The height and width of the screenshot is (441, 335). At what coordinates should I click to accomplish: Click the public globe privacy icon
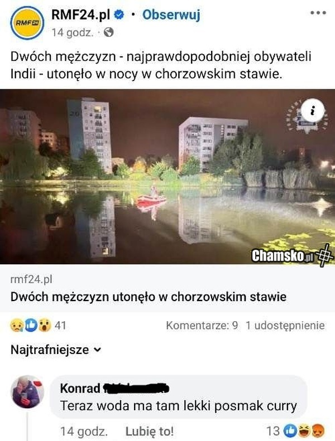108,32
